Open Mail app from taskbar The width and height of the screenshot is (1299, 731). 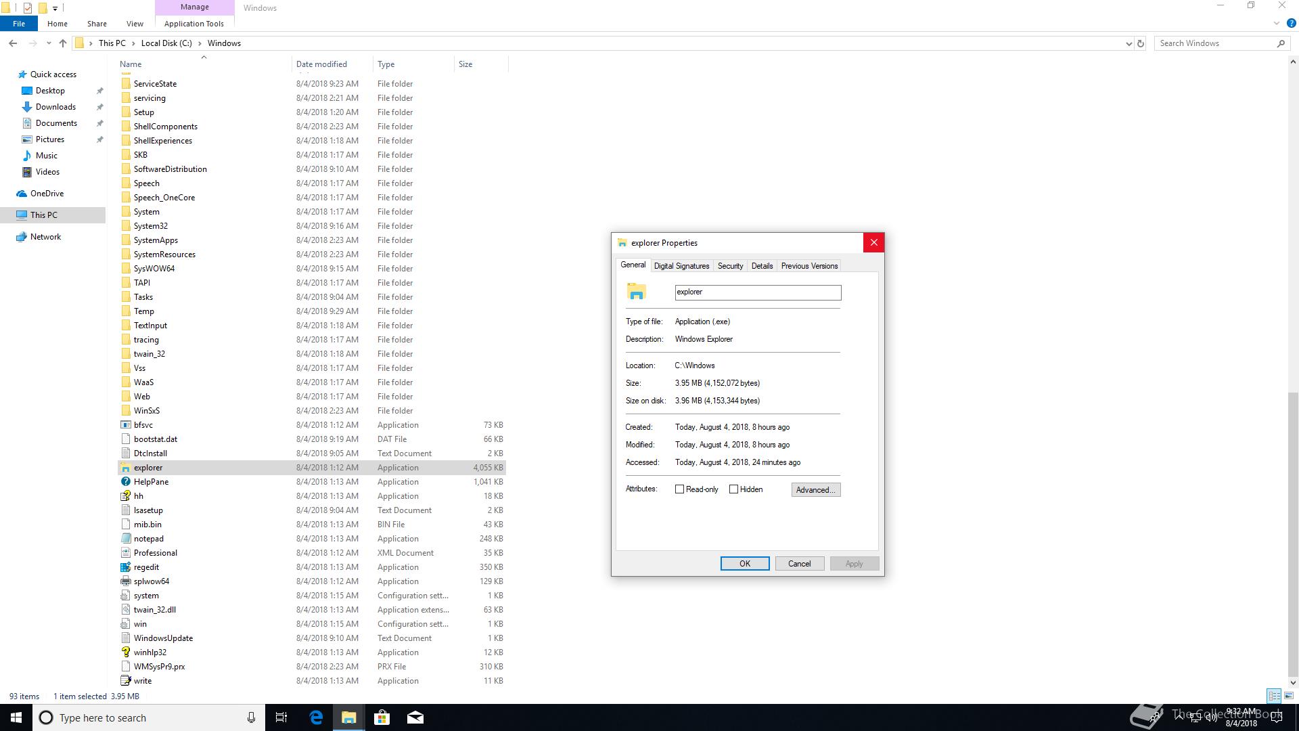[x=415, y=717]
